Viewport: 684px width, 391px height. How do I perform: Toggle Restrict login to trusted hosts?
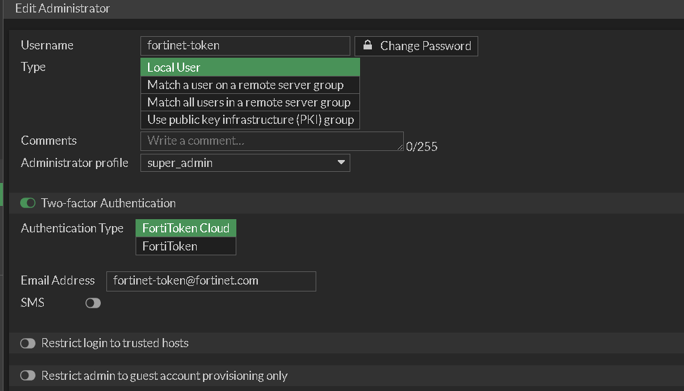[28, 343]
